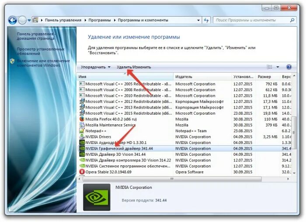Open recent pages dropdown beside navigation arrows
306x222 pixels.
click(x=29, y=20)
